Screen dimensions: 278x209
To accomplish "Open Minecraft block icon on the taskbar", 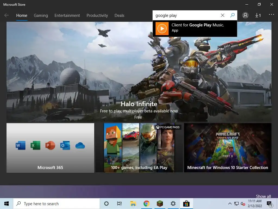I will click(x=160, y=204).
